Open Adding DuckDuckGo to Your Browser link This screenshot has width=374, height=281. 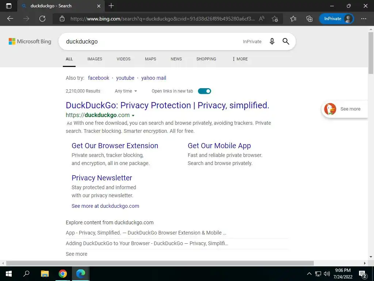pos(147,243)
